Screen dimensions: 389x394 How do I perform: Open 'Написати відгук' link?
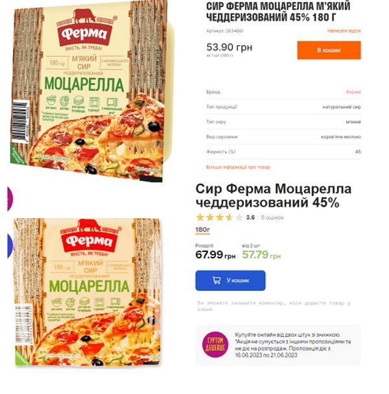(344, 31)
